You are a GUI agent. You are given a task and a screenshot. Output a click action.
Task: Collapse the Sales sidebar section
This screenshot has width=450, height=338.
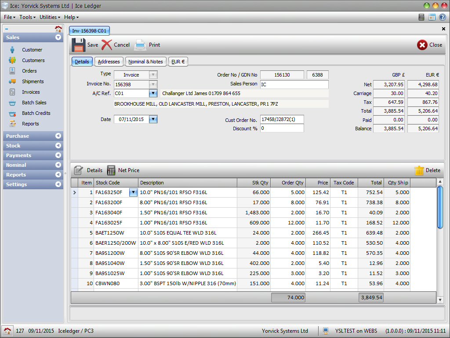(x=58, y=37)
